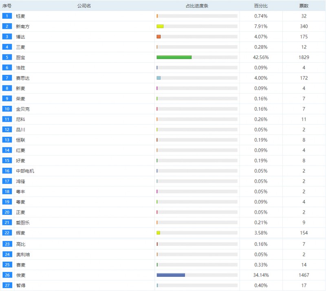Click company name 尼科
Screen dimensions: 326x291
pos(20,119)
